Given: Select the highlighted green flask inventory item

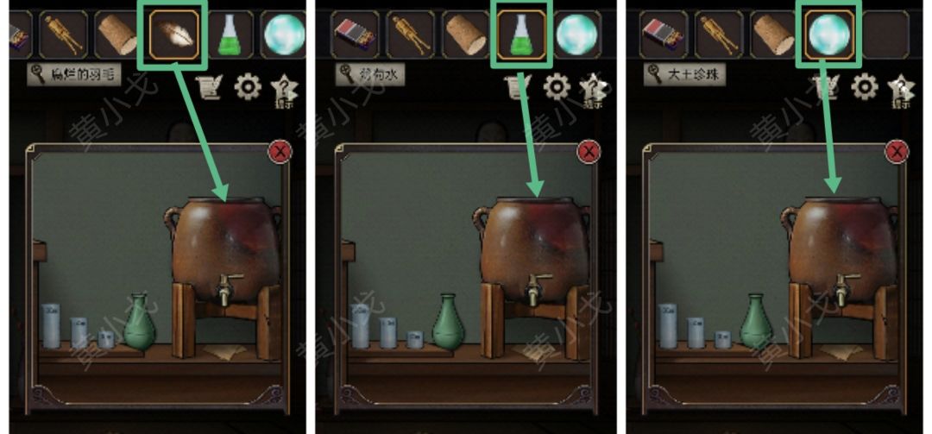Looking at the screenshot, I should coord(521,34).
